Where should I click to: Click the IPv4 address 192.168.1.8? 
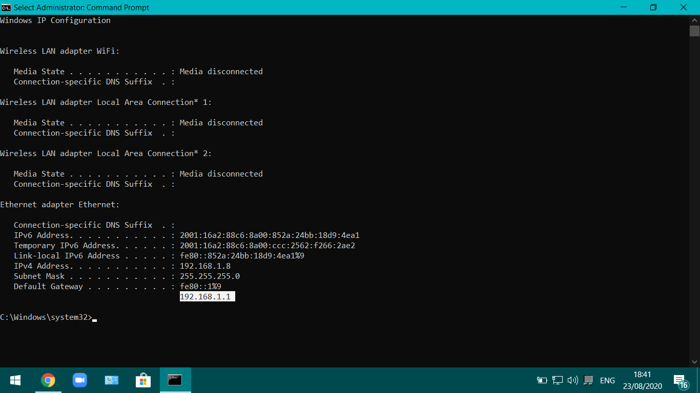pyautogui.click(x=205, y=266)
